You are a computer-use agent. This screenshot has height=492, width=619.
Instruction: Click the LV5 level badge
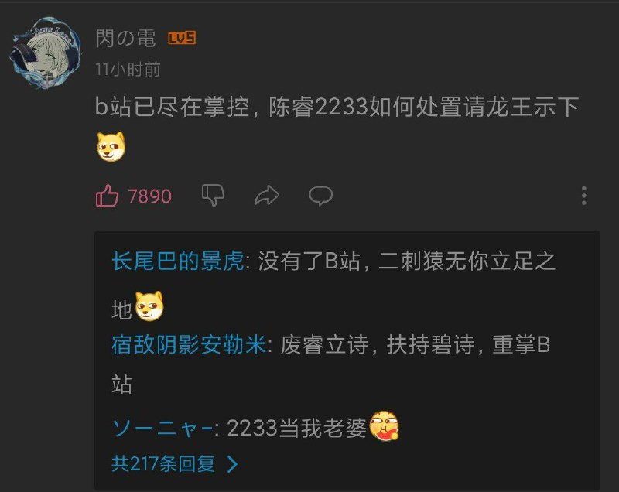pyautogui.click(x=182, y=38)
